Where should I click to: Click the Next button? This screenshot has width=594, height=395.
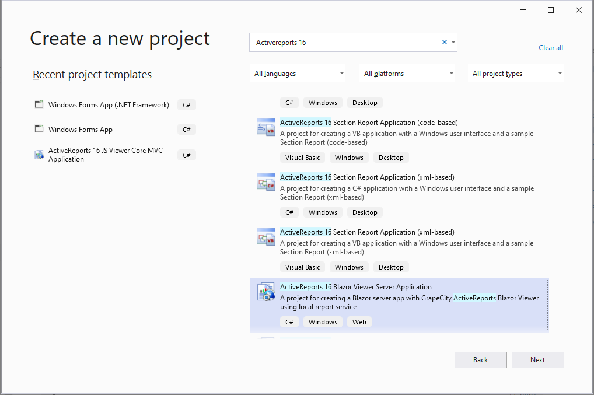click(537, 360)
